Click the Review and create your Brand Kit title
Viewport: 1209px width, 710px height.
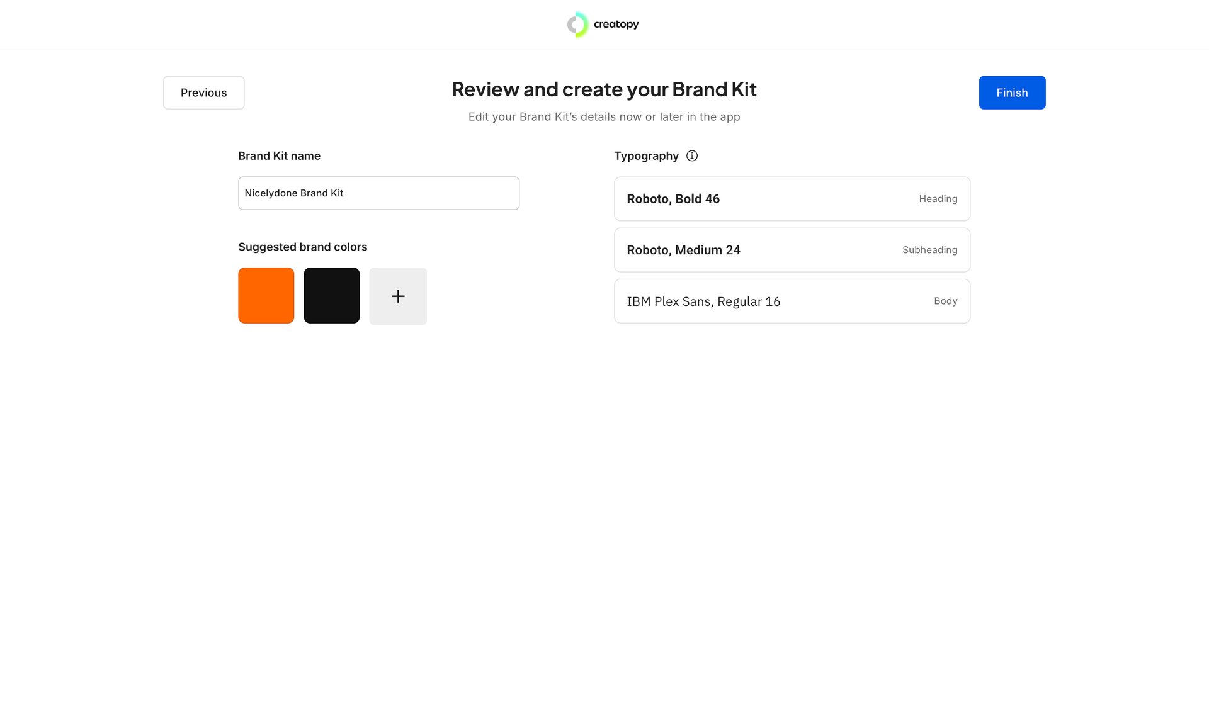coord(604,89)
